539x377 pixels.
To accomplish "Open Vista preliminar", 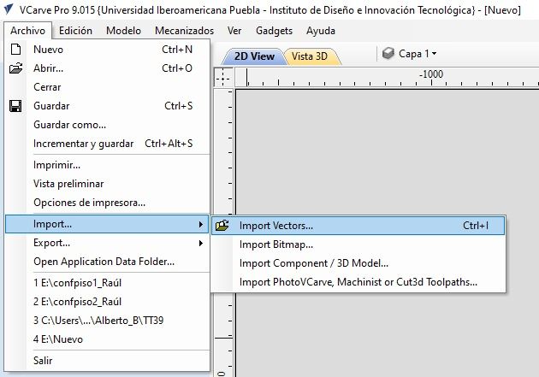I will coord(107,184).
